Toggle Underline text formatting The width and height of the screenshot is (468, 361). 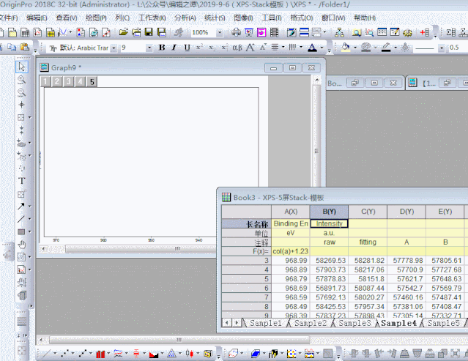(x=187, y=47)
